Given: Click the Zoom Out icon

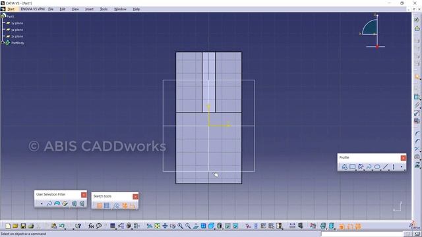Looking at the screenshot, I should (188, 226).
